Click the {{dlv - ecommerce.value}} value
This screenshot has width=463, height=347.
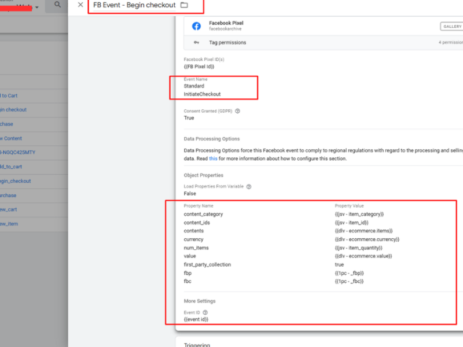click(x=363, y=256)
